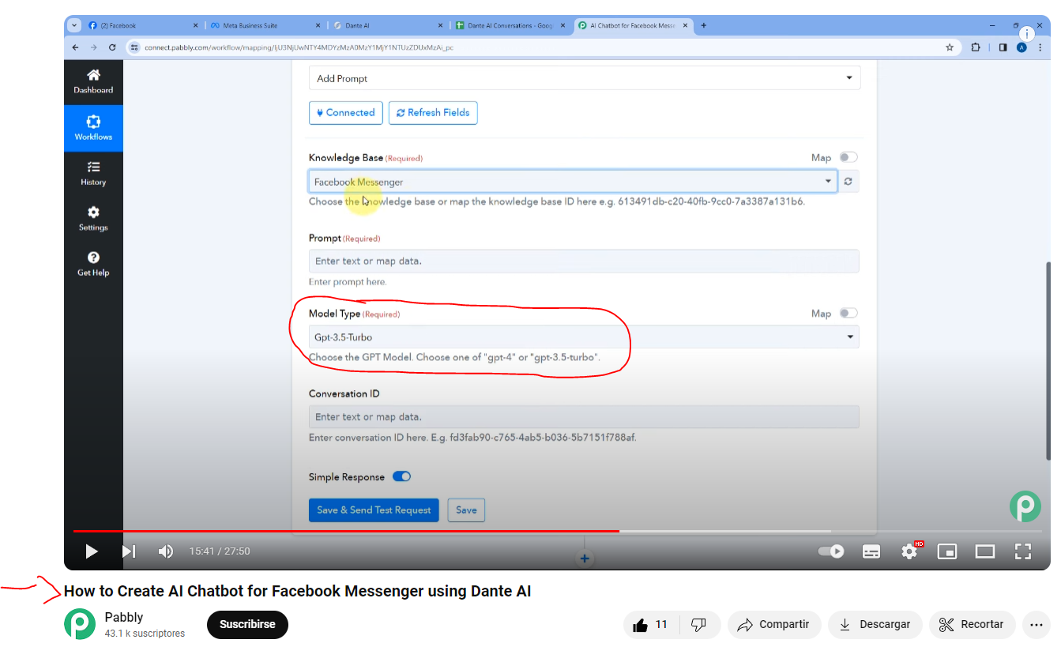Open a new browser tab
This screenshot has width=1061, height=647.
(x=704, y=25)
